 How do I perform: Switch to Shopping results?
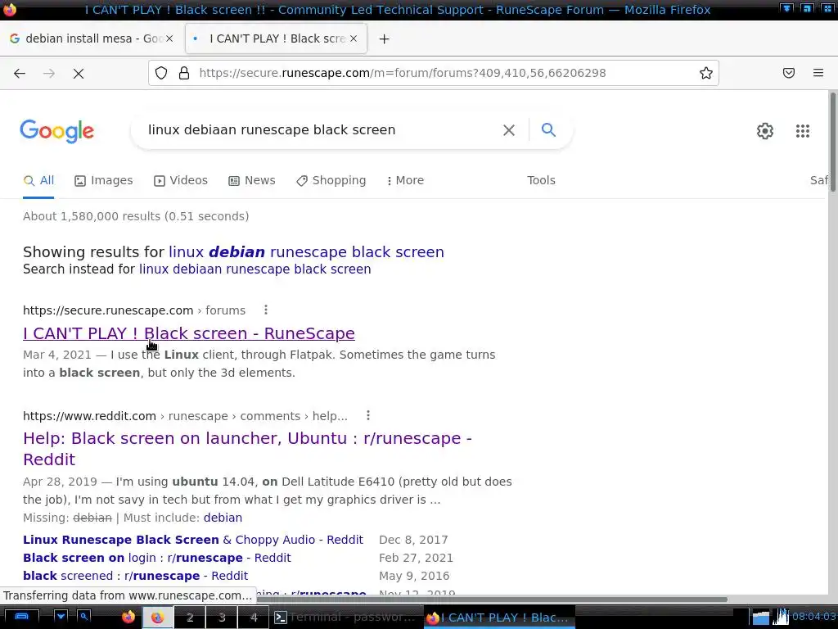click(x=331, y=181)
